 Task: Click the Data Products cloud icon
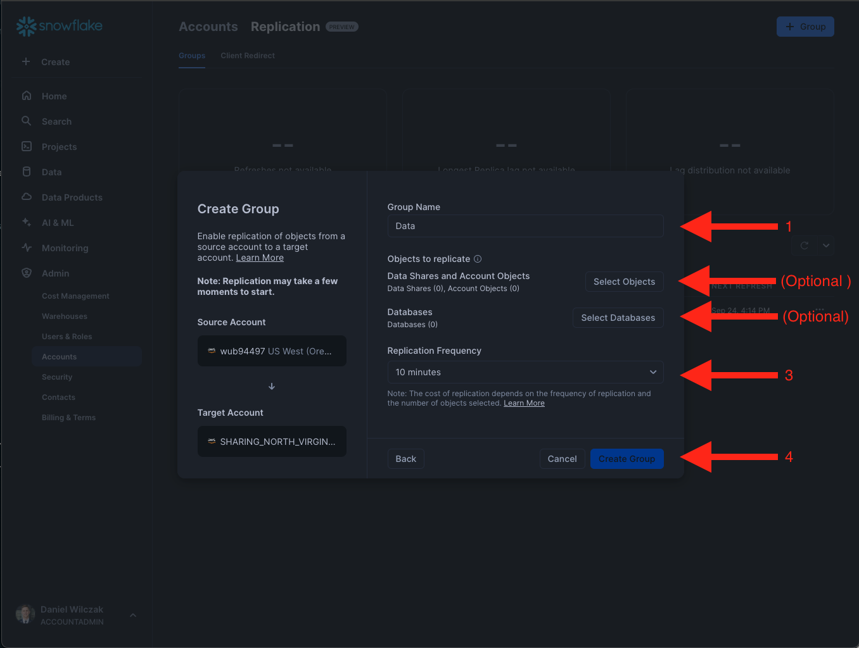27,197
